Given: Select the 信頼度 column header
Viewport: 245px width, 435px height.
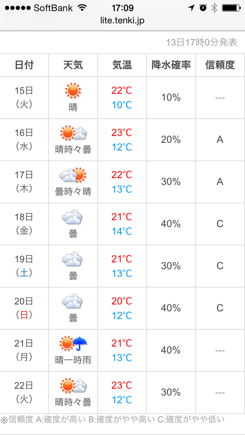Looking at the screenshot, I should point(220,65).
